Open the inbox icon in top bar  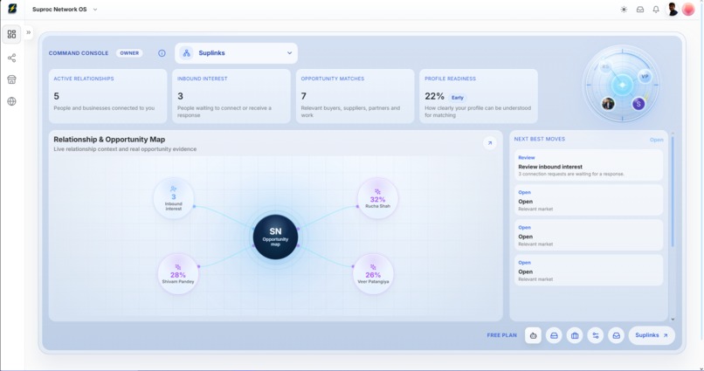(639, 10)
